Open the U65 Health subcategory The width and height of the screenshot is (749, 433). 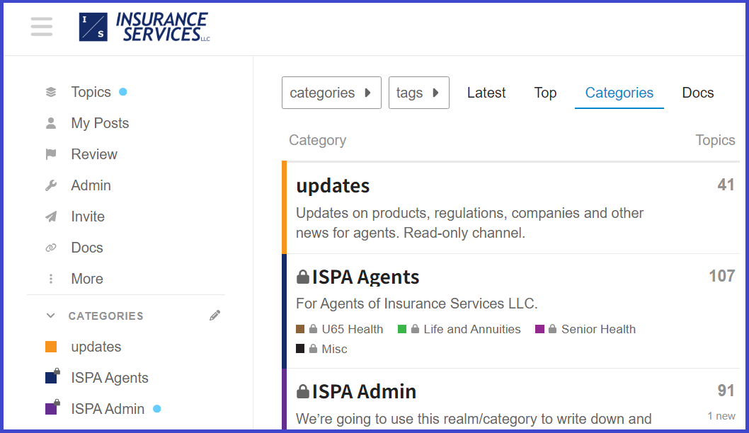click(x=353, y=329)
